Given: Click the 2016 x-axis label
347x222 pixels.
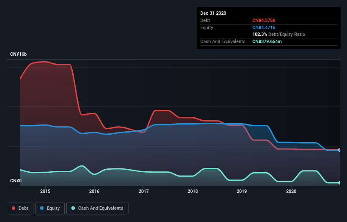Looking at the screenshot, I should [x=94, y=191].
